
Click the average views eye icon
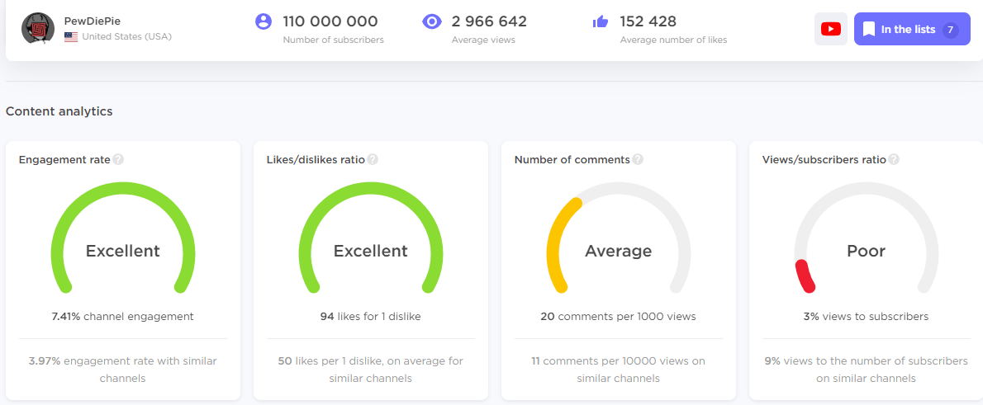(x=432, y=22)
